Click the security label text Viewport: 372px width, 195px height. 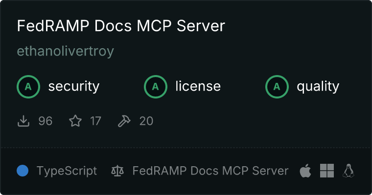[74, 86]
